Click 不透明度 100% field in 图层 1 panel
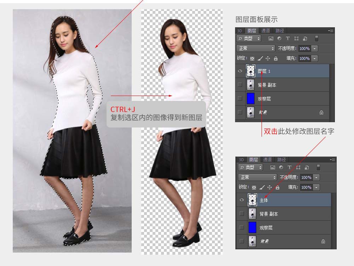Screen dimensions: 354x266 coord(305,48)
